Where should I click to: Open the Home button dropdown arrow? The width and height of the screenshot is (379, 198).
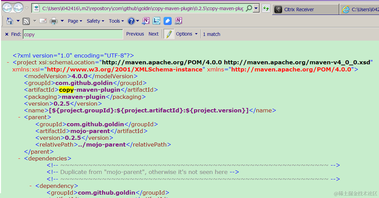tap(18, 21)
